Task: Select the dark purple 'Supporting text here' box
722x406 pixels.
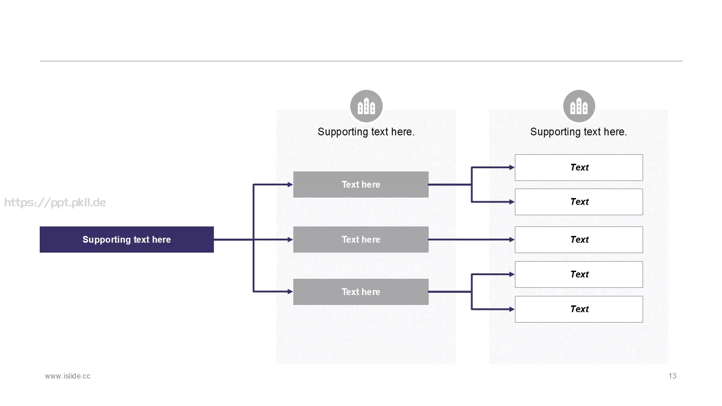Action: point(127,240)
